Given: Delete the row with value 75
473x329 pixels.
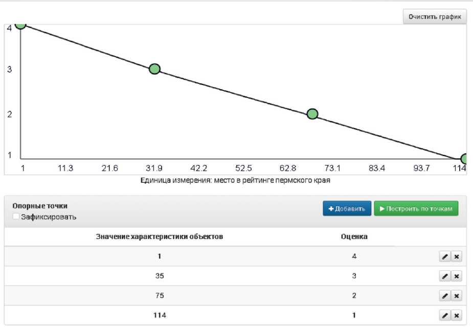Looking at the screenshot, I should click(457, 296).
